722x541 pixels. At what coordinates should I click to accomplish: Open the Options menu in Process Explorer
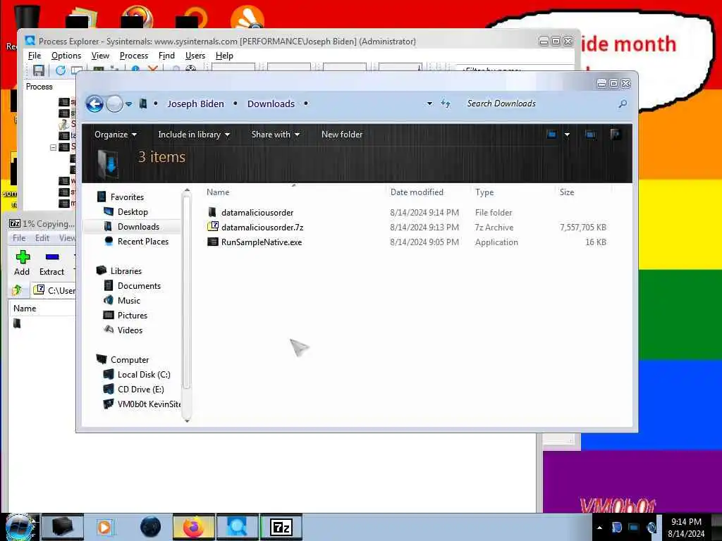point(66,56)
